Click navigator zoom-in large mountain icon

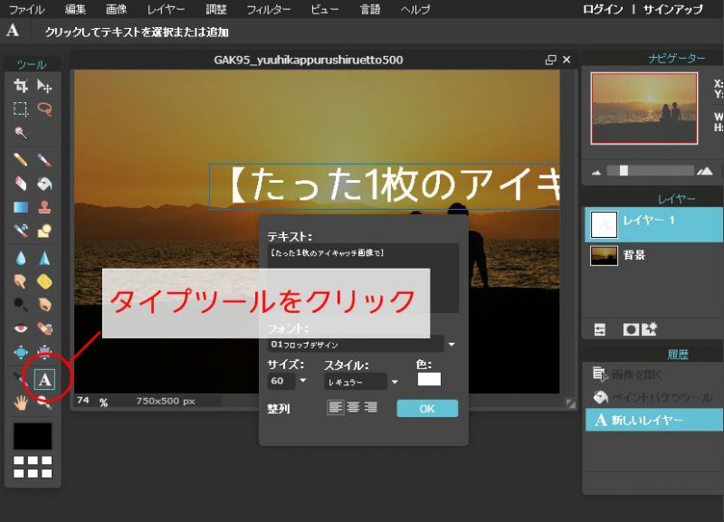click(x=705, y=171)
